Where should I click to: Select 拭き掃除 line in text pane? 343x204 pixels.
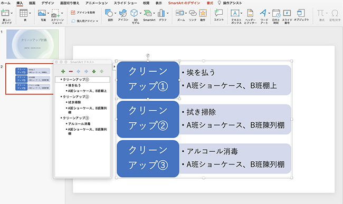pos(74,102)
